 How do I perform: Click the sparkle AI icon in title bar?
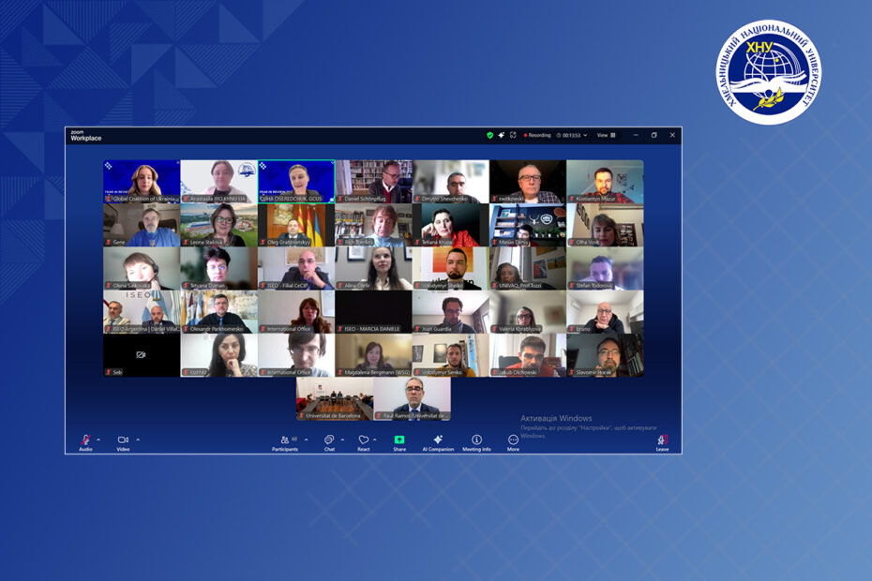[502, 135]
